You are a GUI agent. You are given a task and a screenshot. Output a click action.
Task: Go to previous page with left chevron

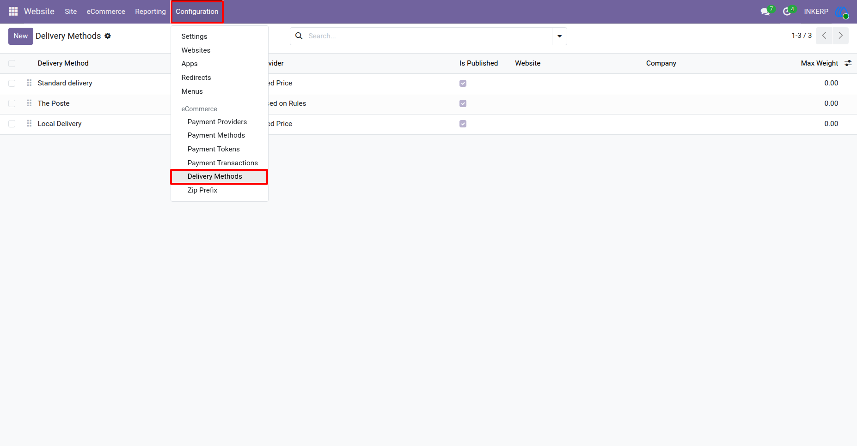pos(824,36)
